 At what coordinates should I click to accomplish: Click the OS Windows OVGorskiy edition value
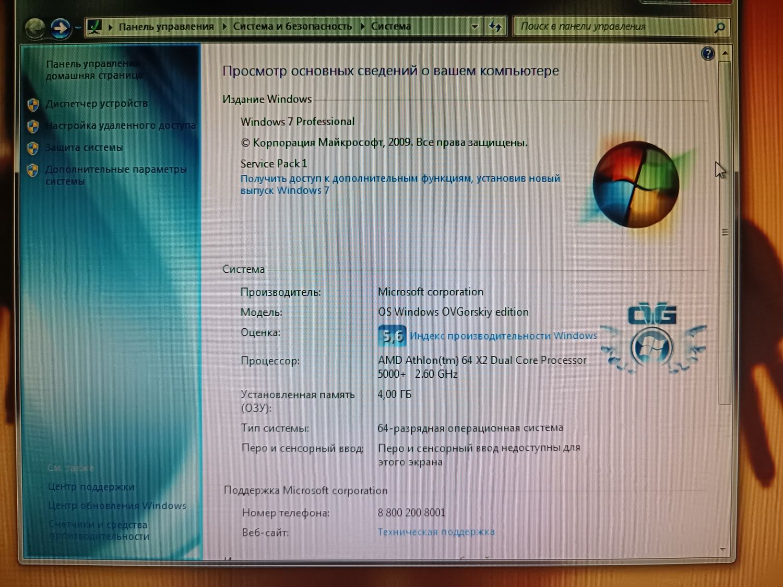point(453,312)
